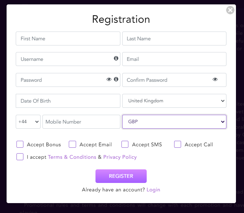This screenshot has width=244, height=213.
Task: Check the Accept SMS option
Action: pos(125,144)
